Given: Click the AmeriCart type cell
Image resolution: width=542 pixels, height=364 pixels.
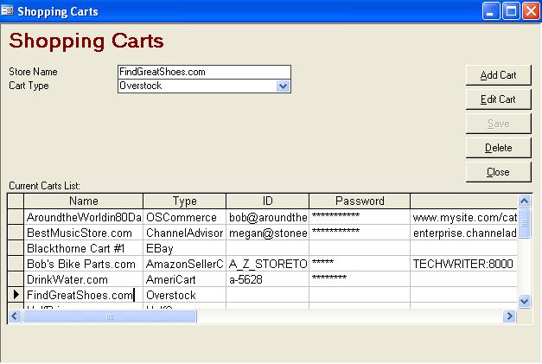Looking at the screenshot, I should coord(185,279).
